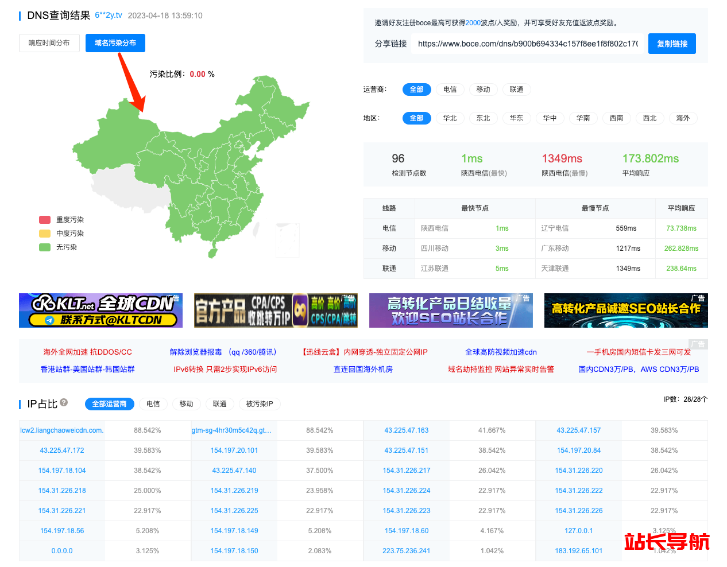This screenshot has width=727, height=567.
Task: Click the 262.828ms average value
Action: point(681,248)
